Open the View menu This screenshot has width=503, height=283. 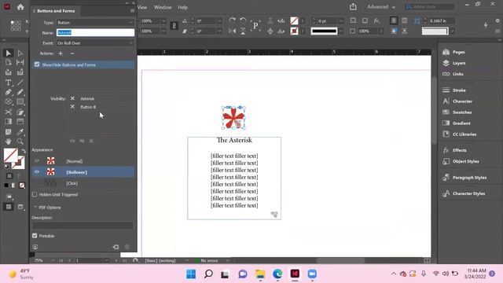pyautogui.click(x=142, y=7)
